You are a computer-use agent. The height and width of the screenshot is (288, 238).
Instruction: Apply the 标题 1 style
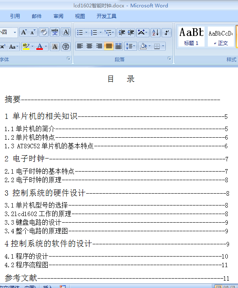(191, 36)
